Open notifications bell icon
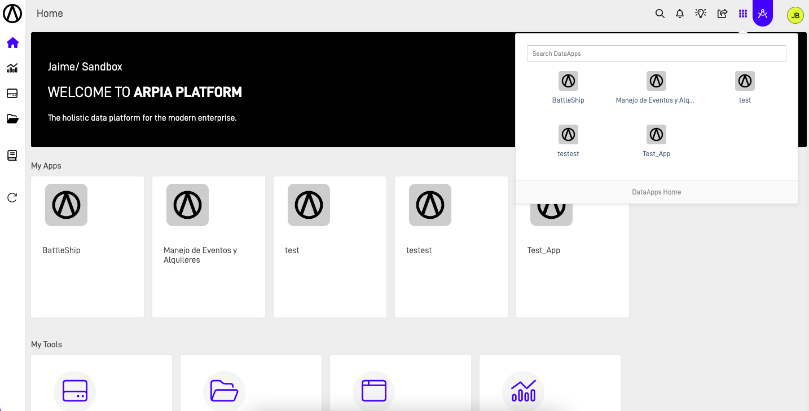The height and width of the screenshot is (411, 809). [x=680, y=14]
